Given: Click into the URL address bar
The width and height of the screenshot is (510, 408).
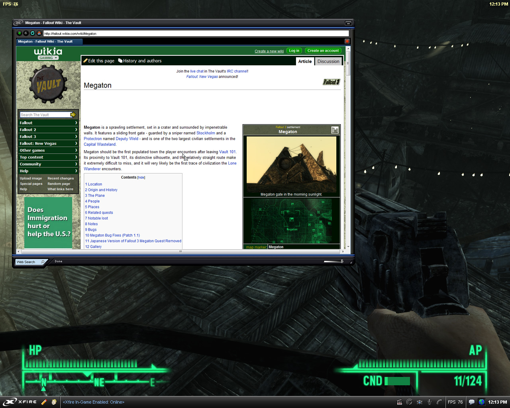Looking at the screenshot, I should (196, 33).
